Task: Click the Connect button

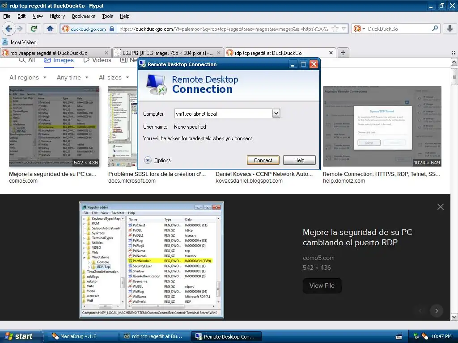Action: (263, 160)
